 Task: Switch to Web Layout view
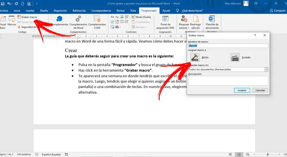(248, 154)
